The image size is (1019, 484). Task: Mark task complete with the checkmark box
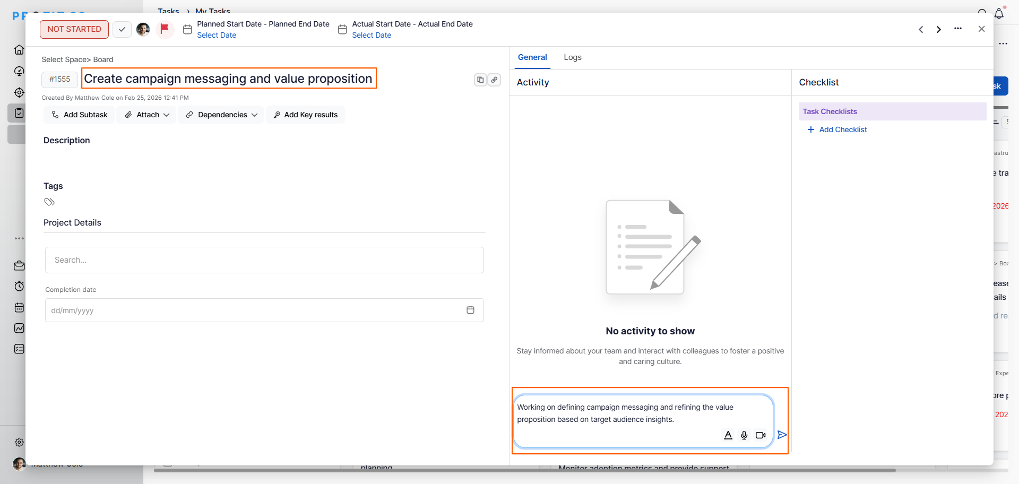pyautogui.click(x=122, y=29)
